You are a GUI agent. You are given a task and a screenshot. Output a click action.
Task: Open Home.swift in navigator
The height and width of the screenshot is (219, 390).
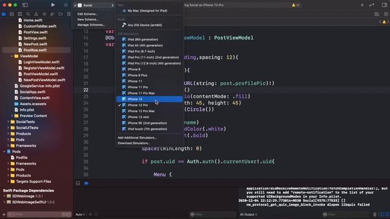[33, 20]
